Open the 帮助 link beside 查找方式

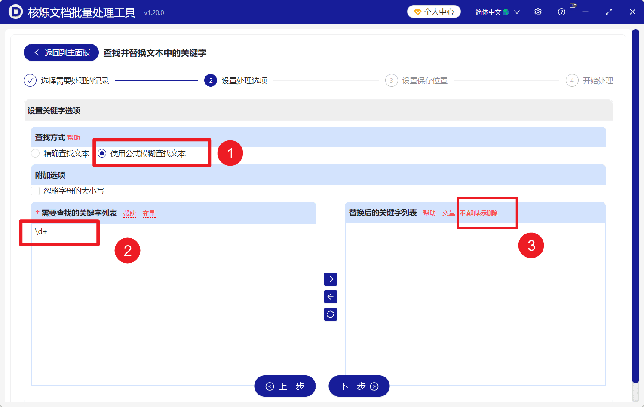point(74,137)
